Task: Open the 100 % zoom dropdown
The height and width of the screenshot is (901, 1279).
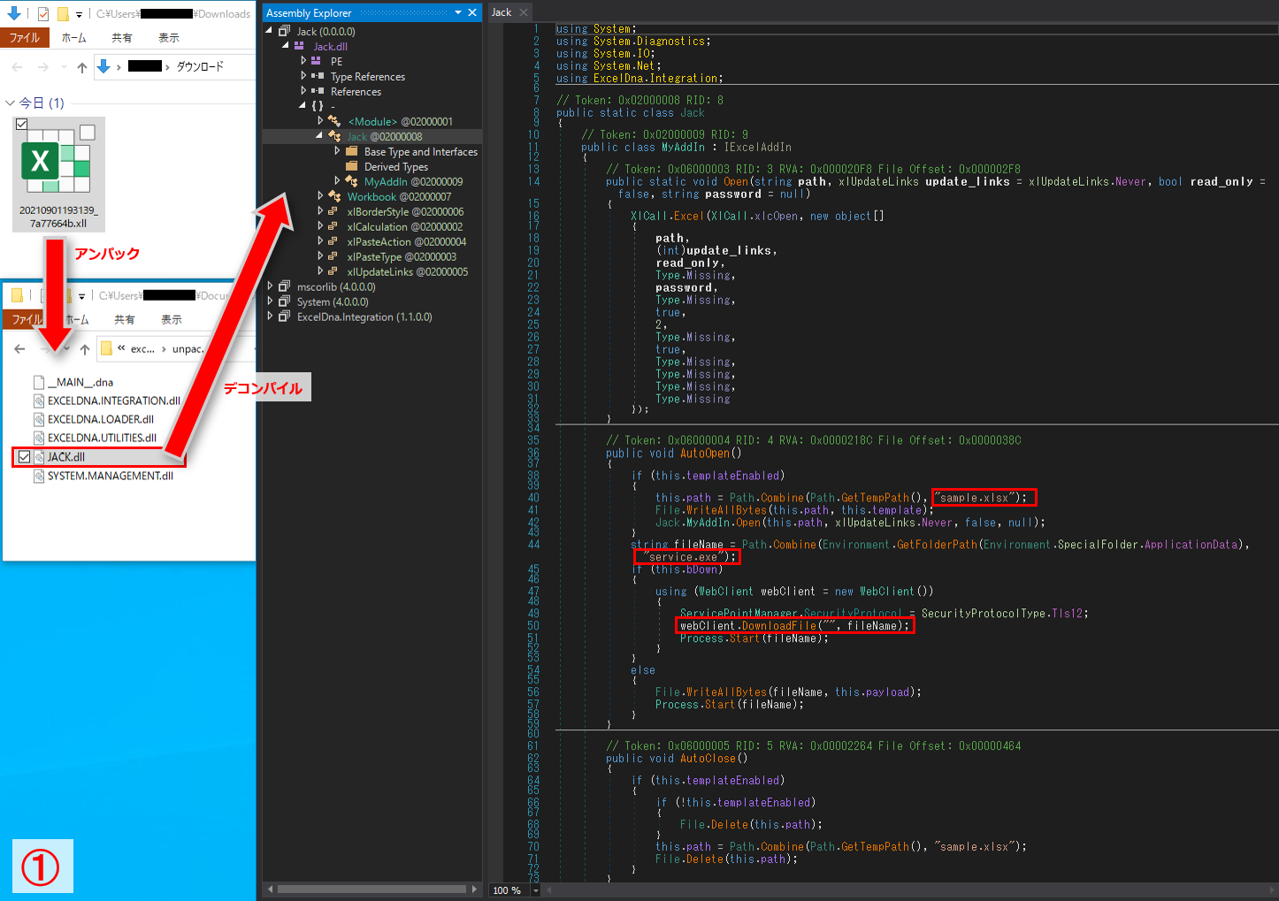Action: click(535, 890)
